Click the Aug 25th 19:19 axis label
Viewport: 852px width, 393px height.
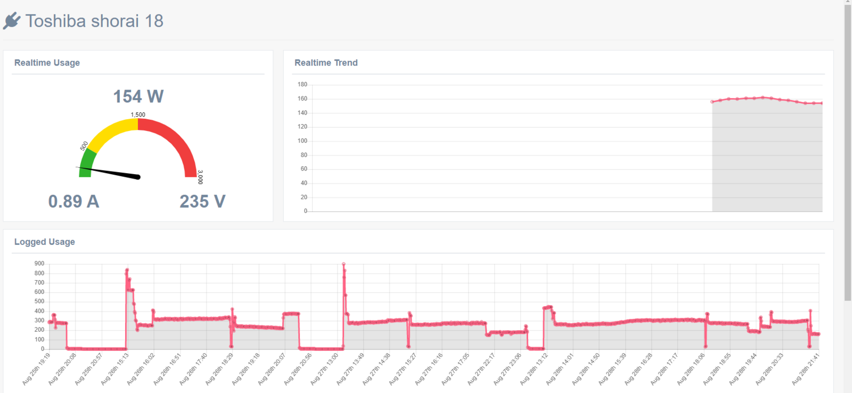(x=37, y=369)
